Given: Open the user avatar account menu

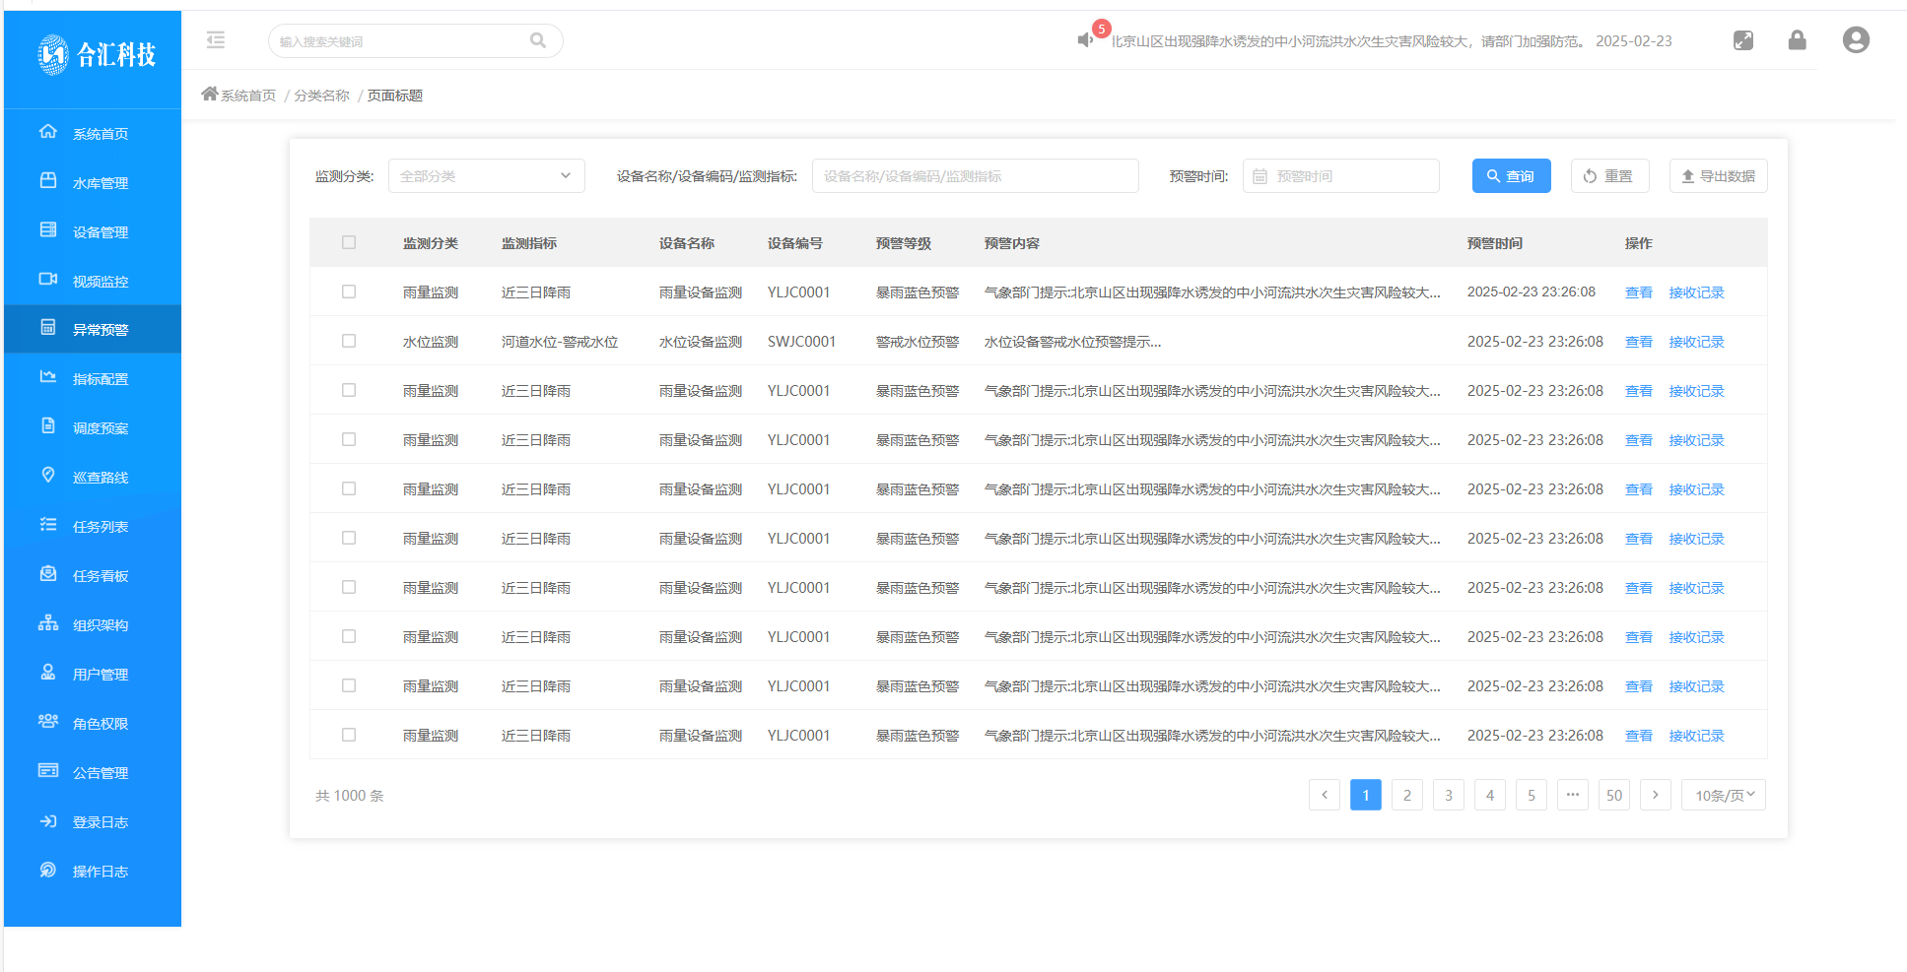Looking at the screenshot, I should coord(1856,39).
